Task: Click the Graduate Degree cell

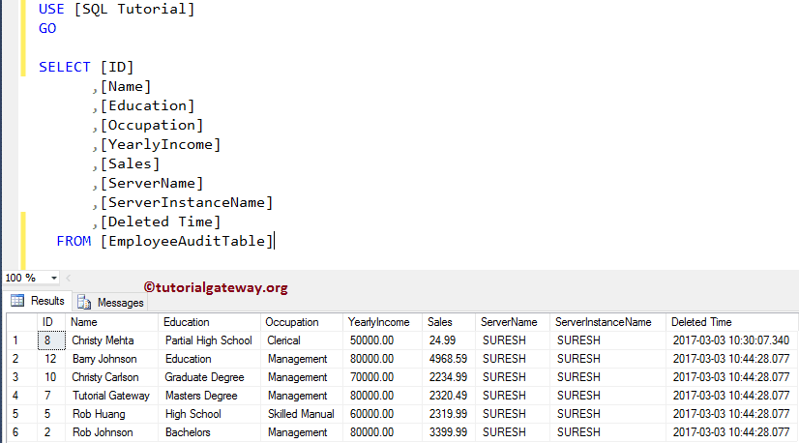Action: coord(210,377)
